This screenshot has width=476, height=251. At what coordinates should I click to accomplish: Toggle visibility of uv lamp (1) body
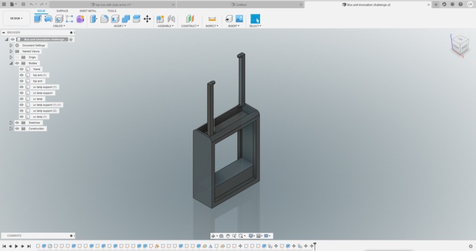[x=21, y=117]
